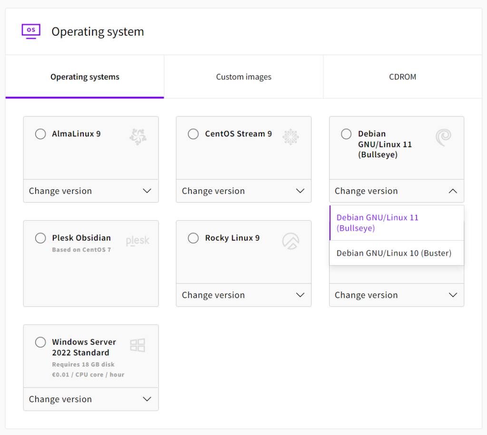Switch to the Custom images tab
487x435 pixels.
243,77
